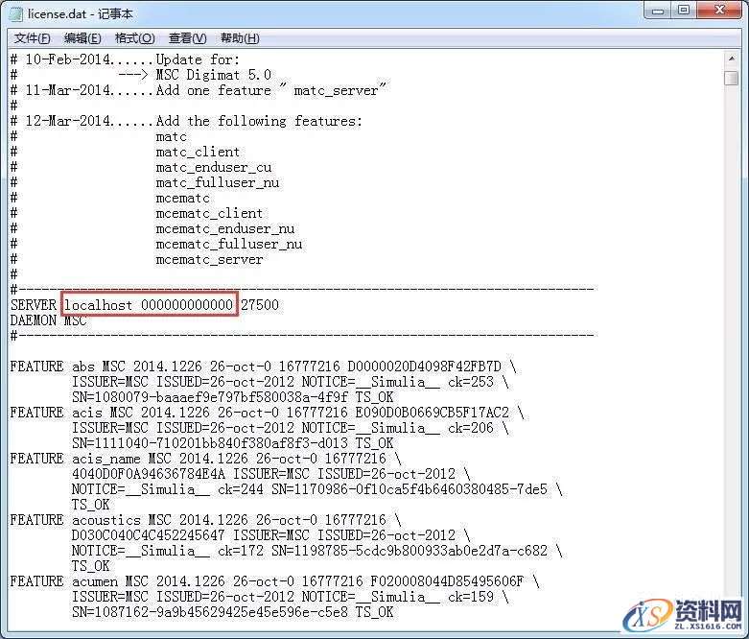This screenshot has width=749, height=639.
Task: Click the 'matc_enduser_cu' line
Action: (214, 167)
